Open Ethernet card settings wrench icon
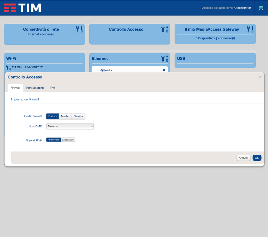The image size is (268, 237). tap(164, 59)
